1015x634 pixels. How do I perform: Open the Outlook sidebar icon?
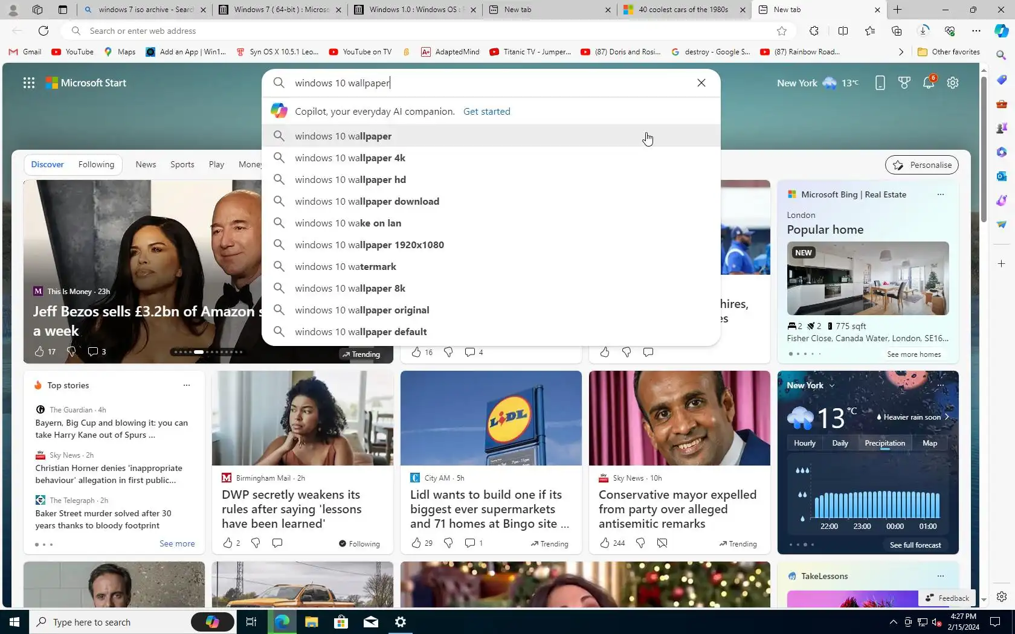pos(1001,176)
